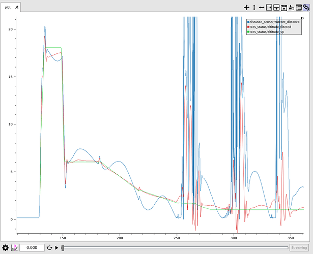Toggle the linked-axes chain icon
The width and height of the screenshot is (313, 254).
[x=306, y=8]
